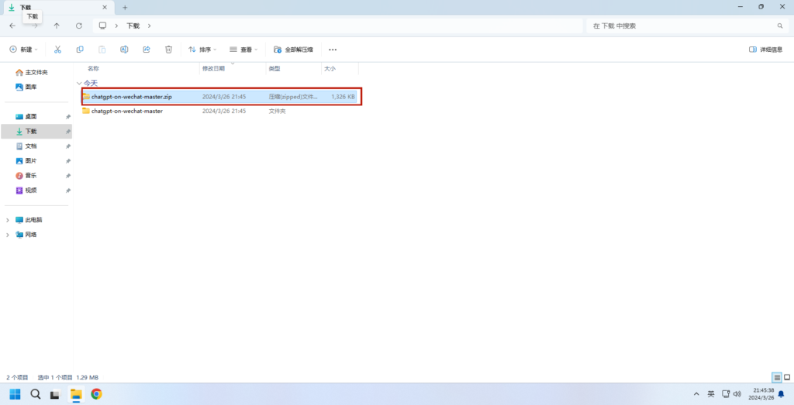Sort by 类型 column header
The height and width of the screenshot is (405, 794).
click(x=274, y=68)
